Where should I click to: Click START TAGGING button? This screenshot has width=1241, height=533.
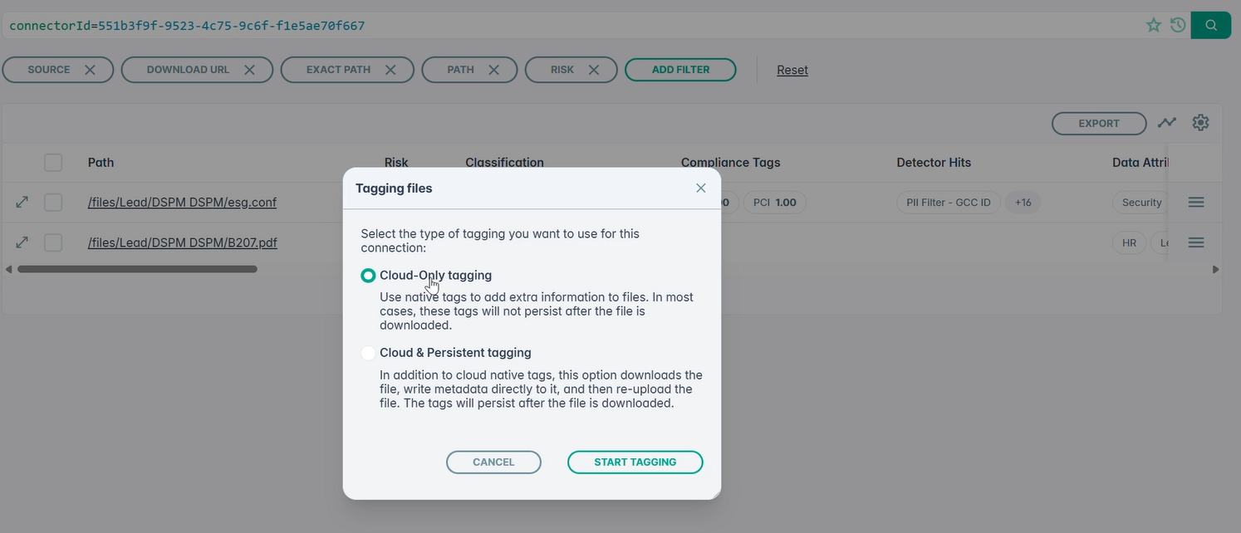635,462
